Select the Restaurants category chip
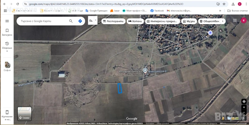Image resolution: width=249 pixels, height=125 pixels. [113, 21]
